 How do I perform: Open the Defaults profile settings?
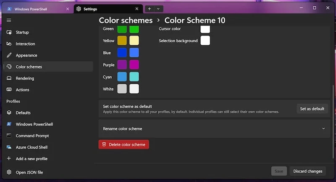tap(48, 113)
